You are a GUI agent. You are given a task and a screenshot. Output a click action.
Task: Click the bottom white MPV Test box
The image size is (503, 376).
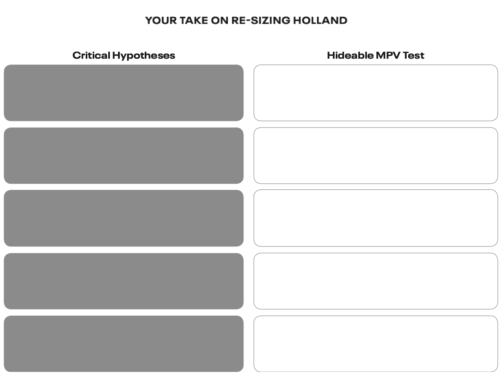click(x=376, y=344)
